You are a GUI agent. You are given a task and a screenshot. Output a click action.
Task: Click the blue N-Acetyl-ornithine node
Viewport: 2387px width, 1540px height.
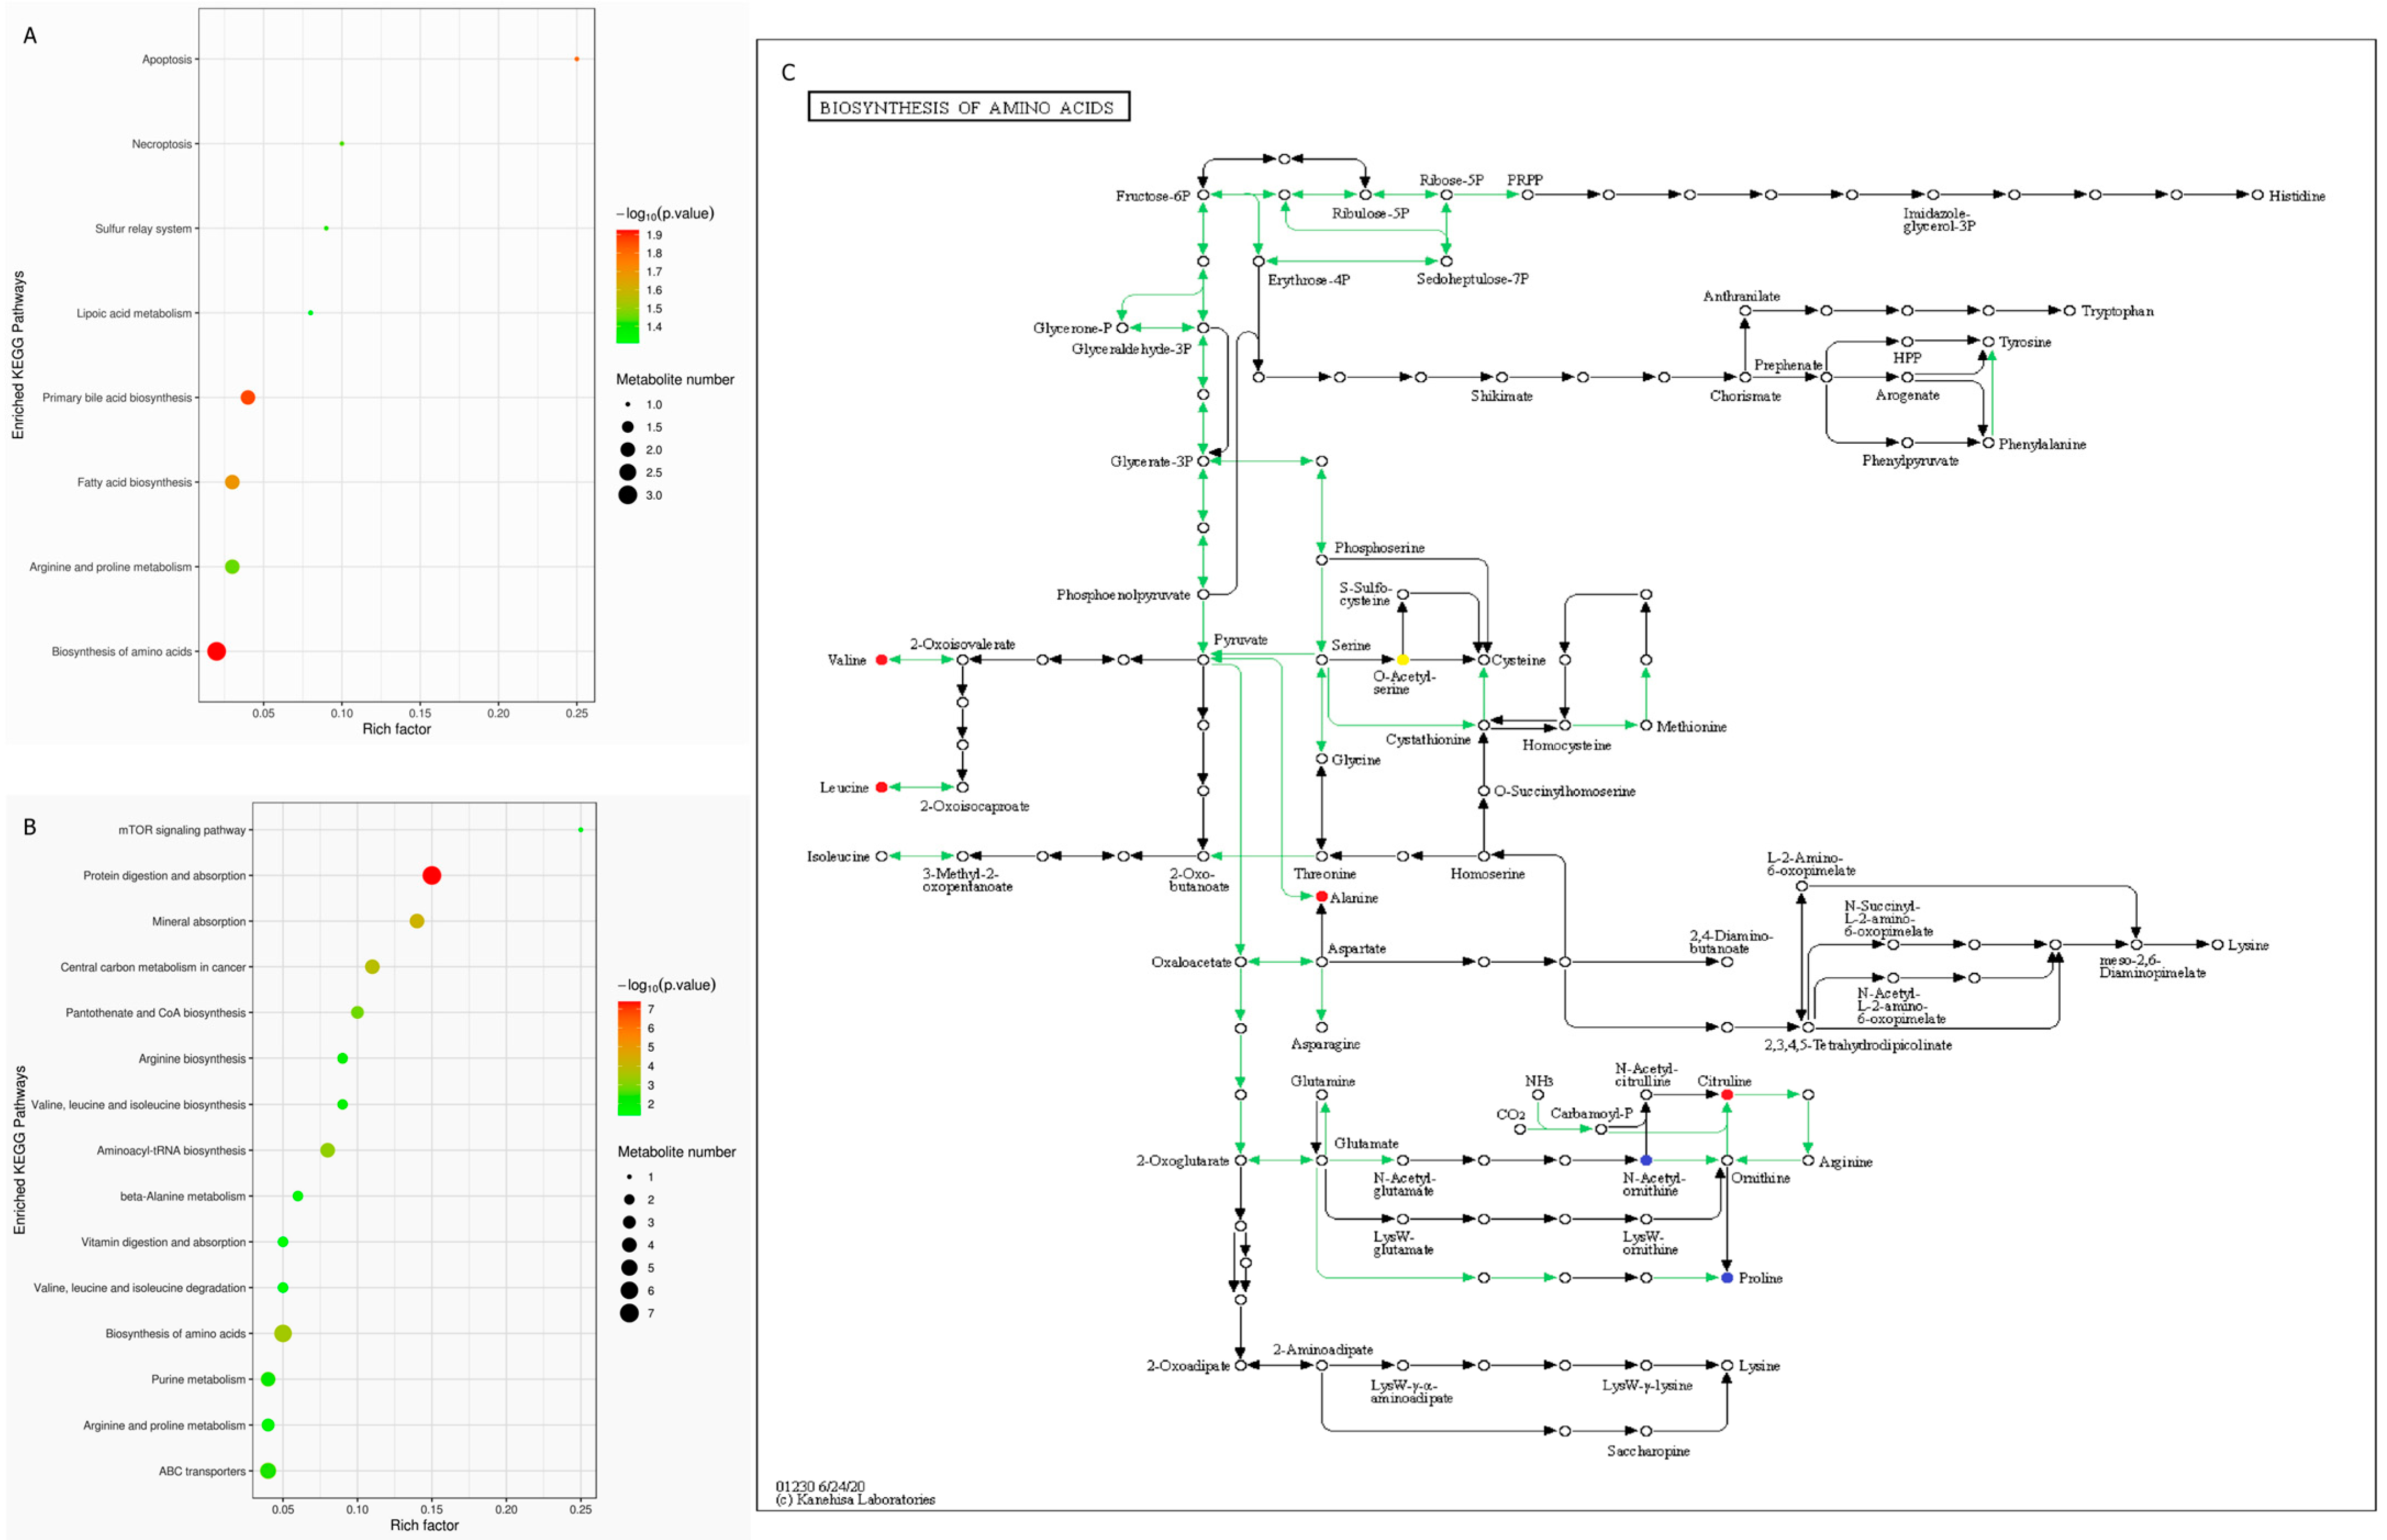coord(1646,1160)
